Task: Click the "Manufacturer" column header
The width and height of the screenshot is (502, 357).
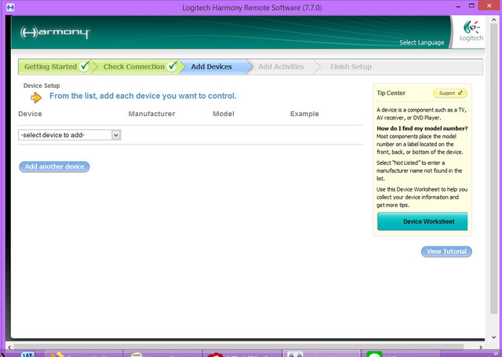Action: (x=151, y=114)
